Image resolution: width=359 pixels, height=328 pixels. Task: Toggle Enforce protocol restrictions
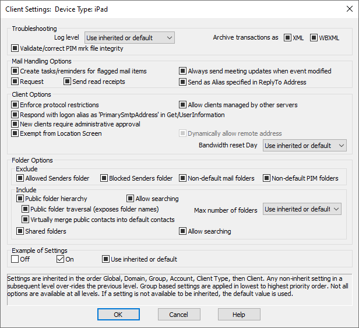15,105
